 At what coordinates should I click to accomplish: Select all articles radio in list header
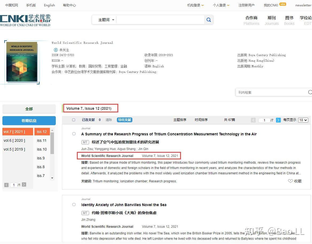coord(74,120)
